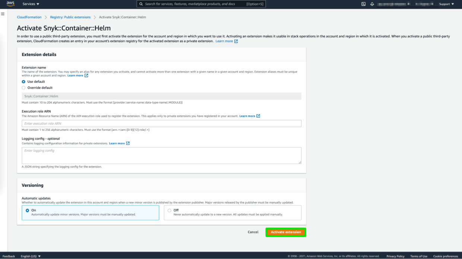Click the Cancel button
This screenshot has width=462, height=259.
coord(253,232)
